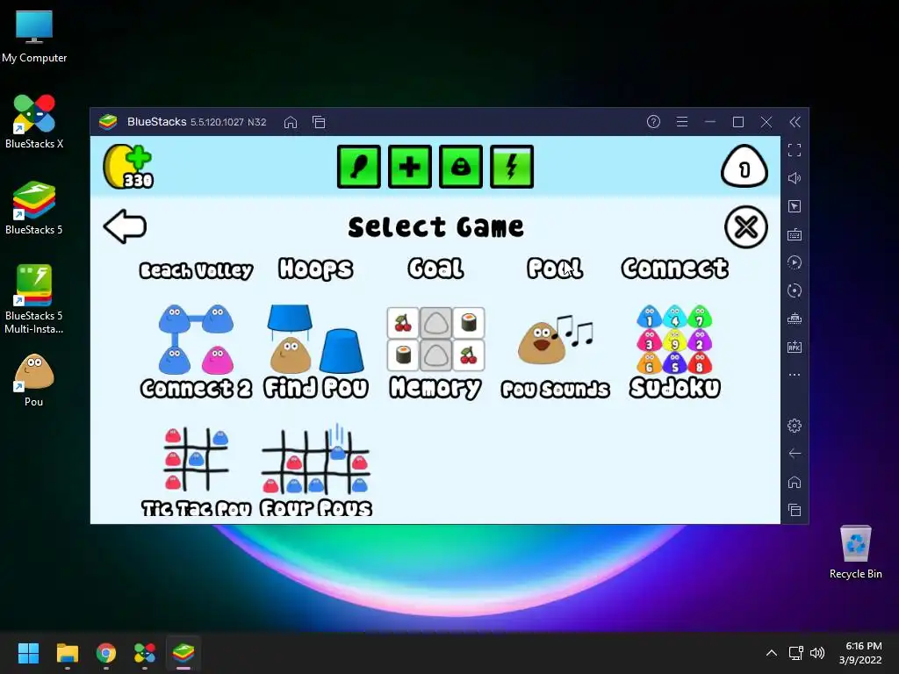
Task: Choose the Hoops game
Action: [316, 269]
